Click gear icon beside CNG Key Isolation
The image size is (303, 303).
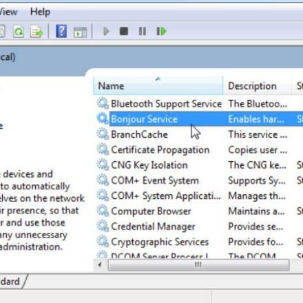point(103,165)
